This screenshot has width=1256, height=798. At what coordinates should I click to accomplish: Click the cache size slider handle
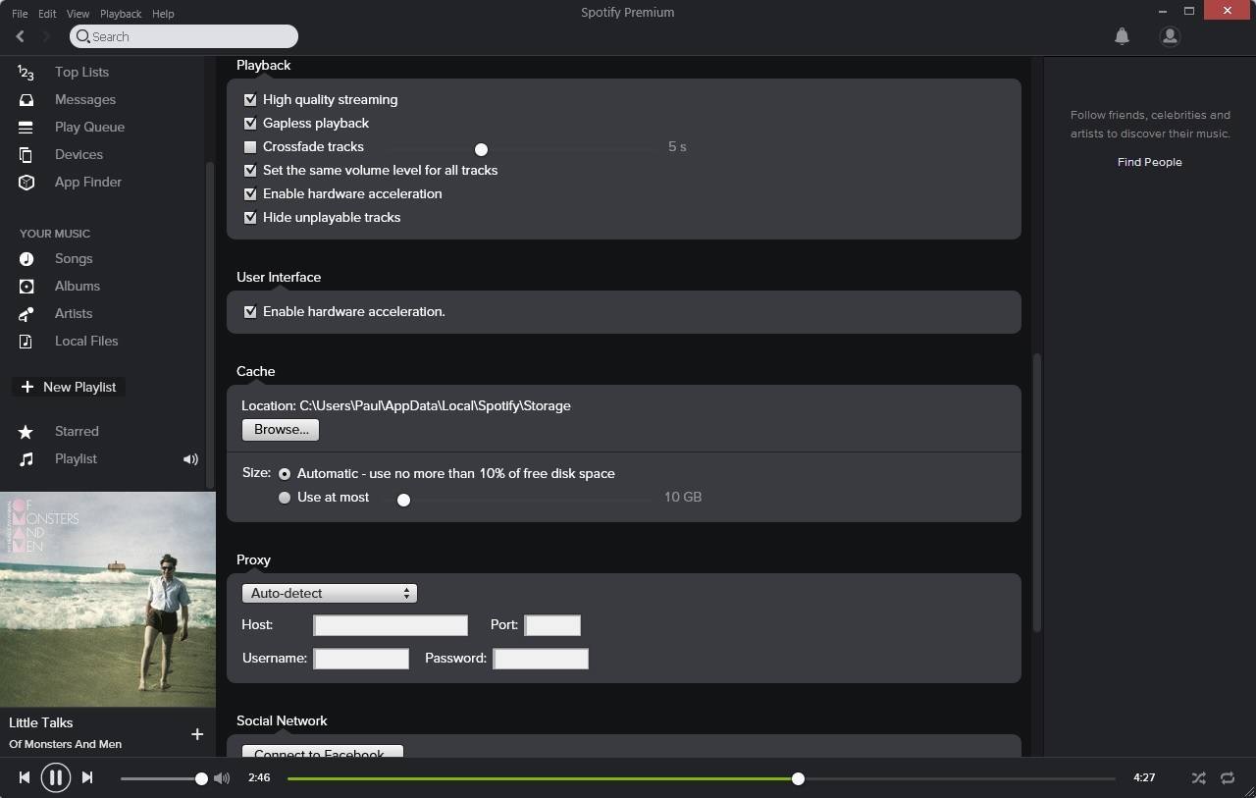(403, 500)
